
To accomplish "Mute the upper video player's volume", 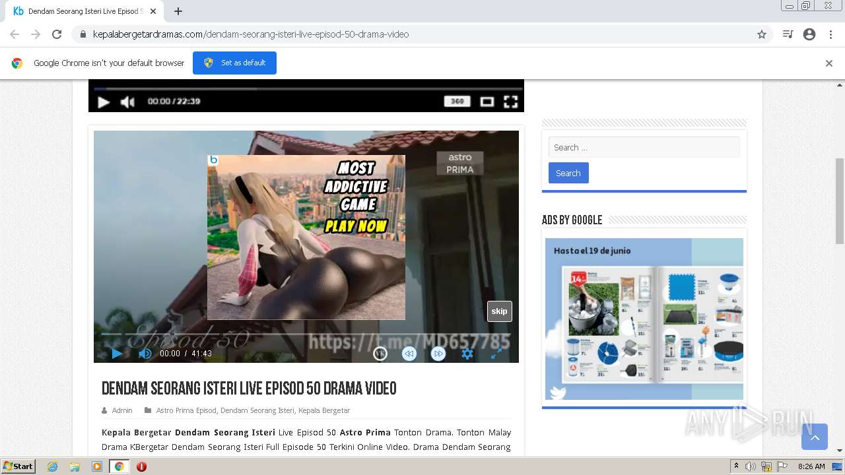I will pyautogui.click(x=127, y=102).
